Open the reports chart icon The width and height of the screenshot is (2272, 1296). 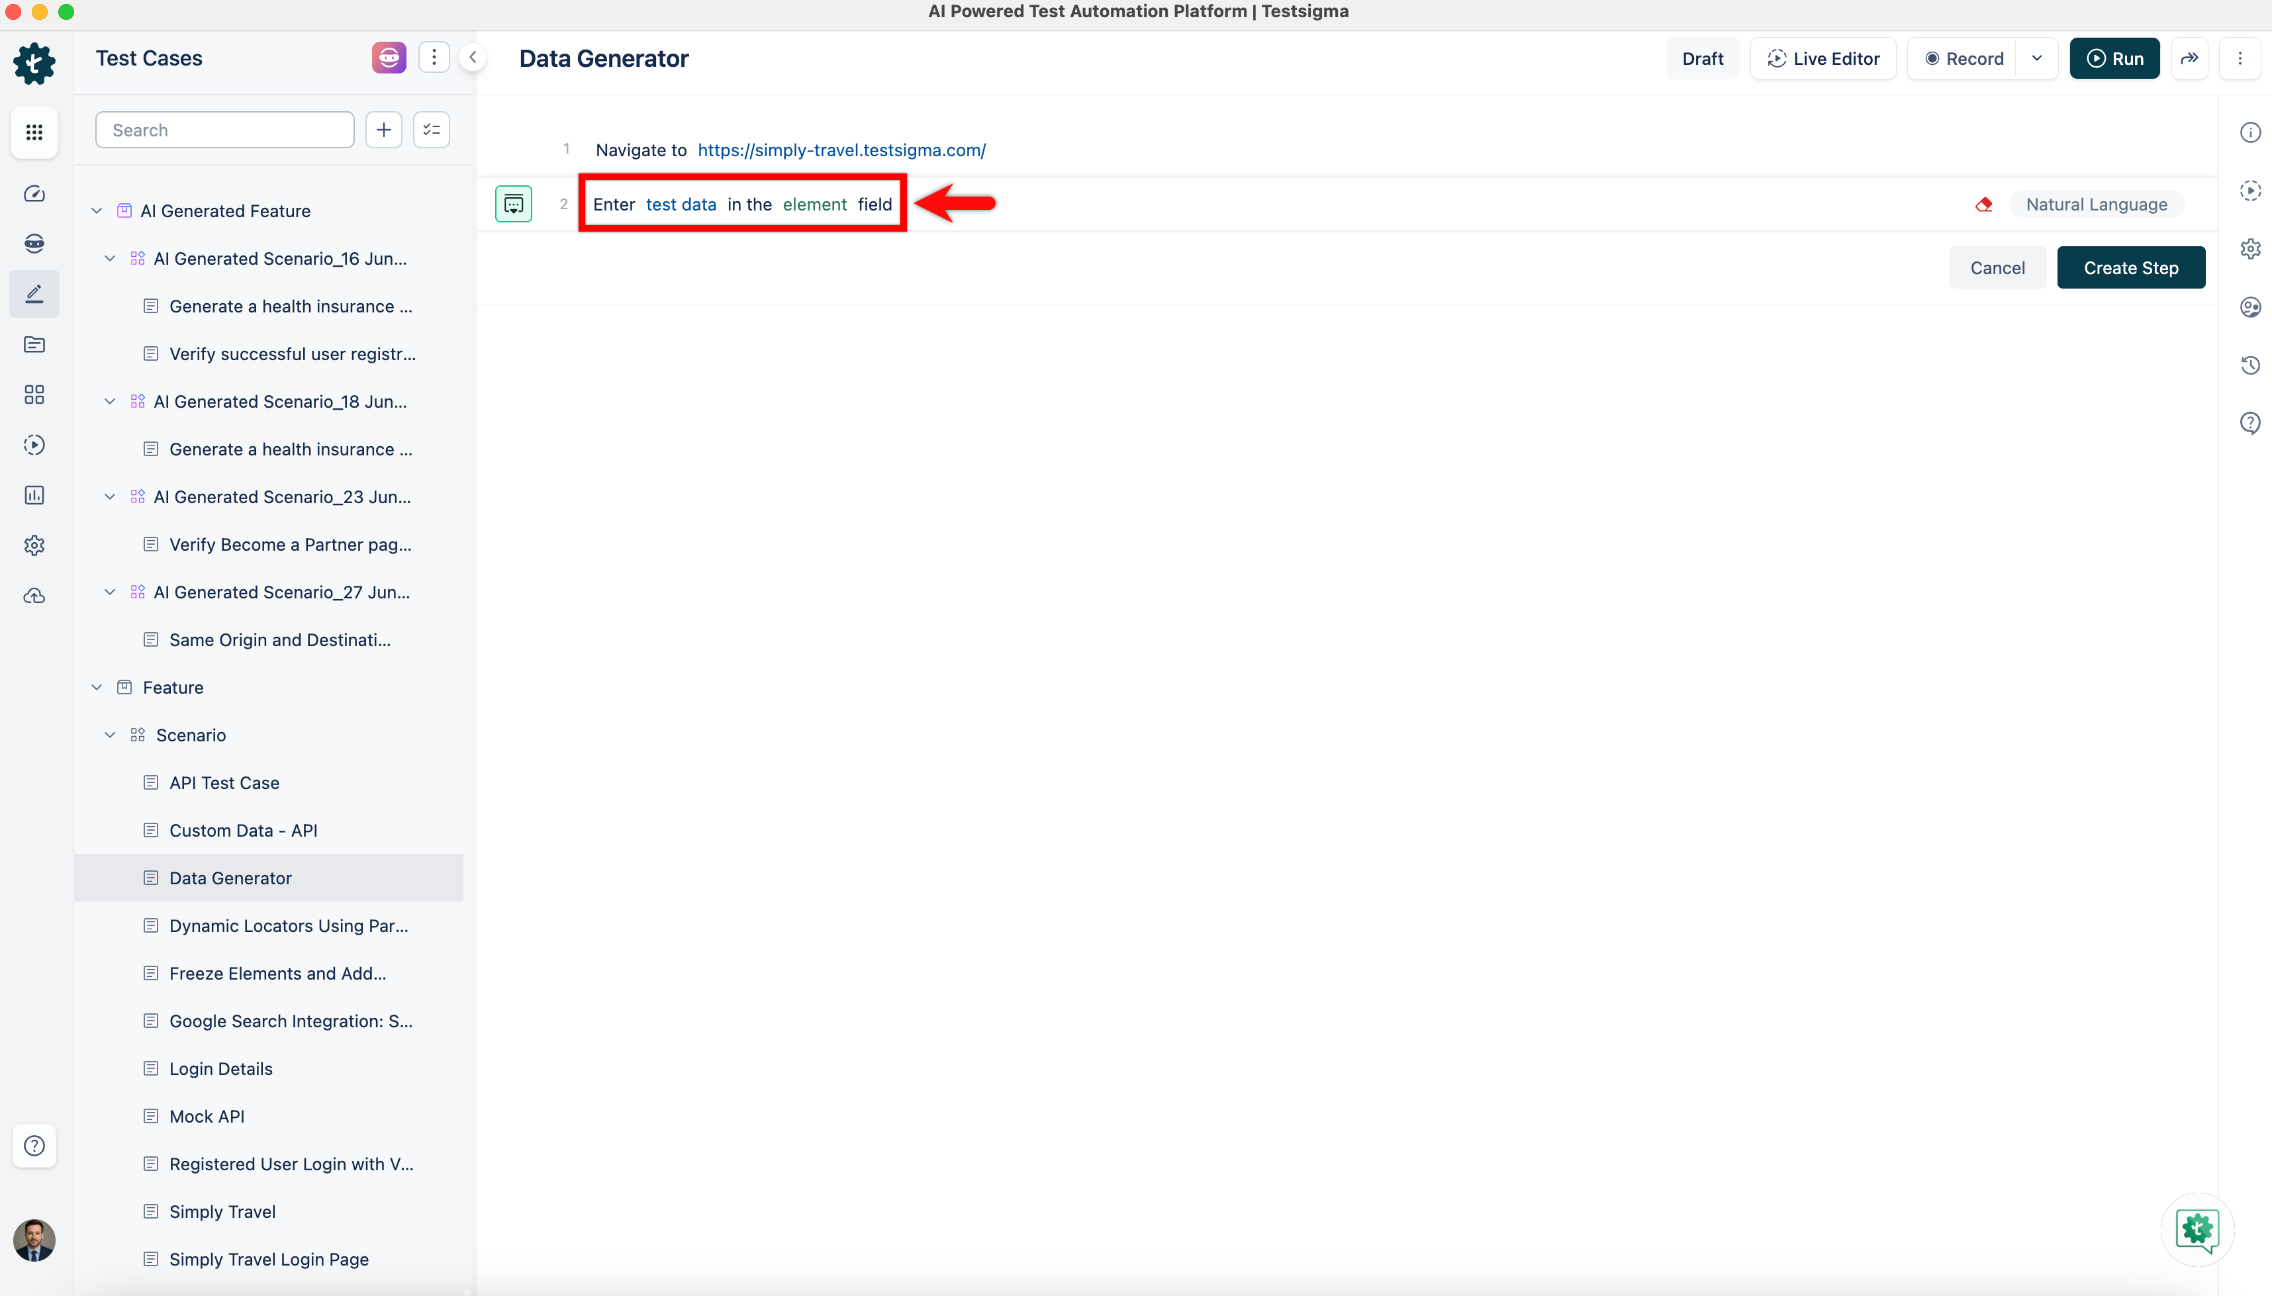34,495
